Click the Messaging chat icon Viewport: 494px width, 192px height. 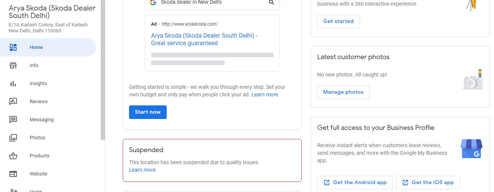coord(13,120)
